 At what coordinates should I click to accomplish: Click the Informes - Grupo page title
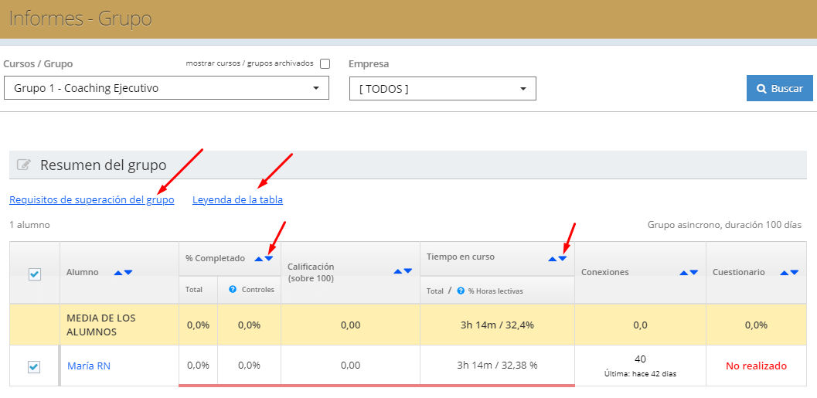[x=80, y=19]
